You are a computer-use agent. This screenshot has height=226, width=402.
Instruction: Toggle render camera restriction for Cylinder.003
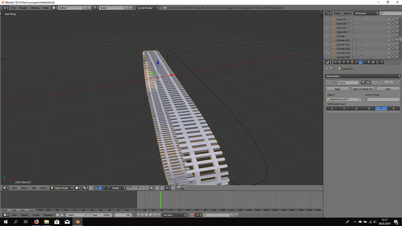pyautogui.click(x=397, y=49)
